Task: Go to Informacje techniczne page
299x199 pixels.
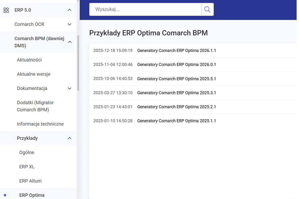Action: [x=40, y=124]
